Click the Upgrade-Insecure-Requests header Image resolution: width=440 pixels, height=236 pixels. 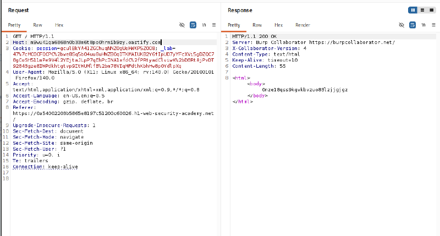point(54,125)
